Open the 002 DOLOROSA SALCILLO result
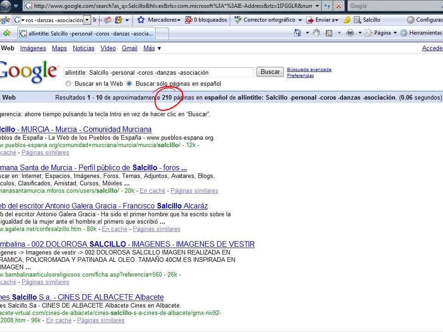Image resolution: width=443 pixels, height=332 pixels. tap(127, 244)
